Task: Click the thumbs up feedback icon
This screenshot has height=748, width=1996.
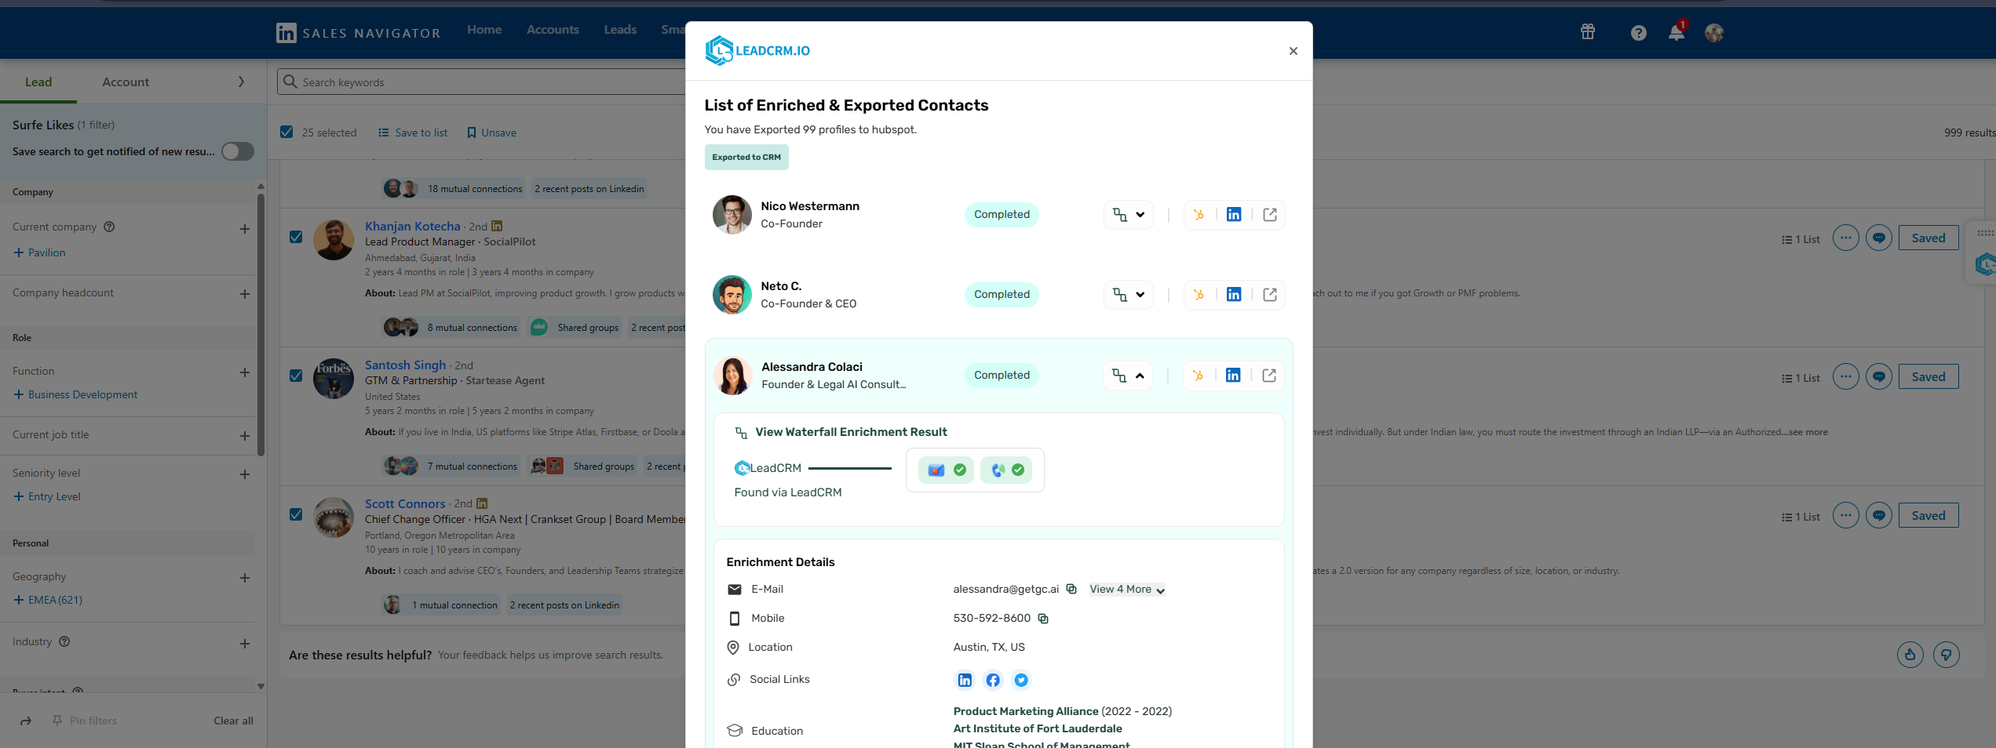Action: pos(1910,655)
